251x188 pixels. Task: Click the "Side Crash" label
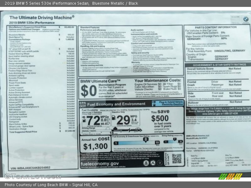191,95
